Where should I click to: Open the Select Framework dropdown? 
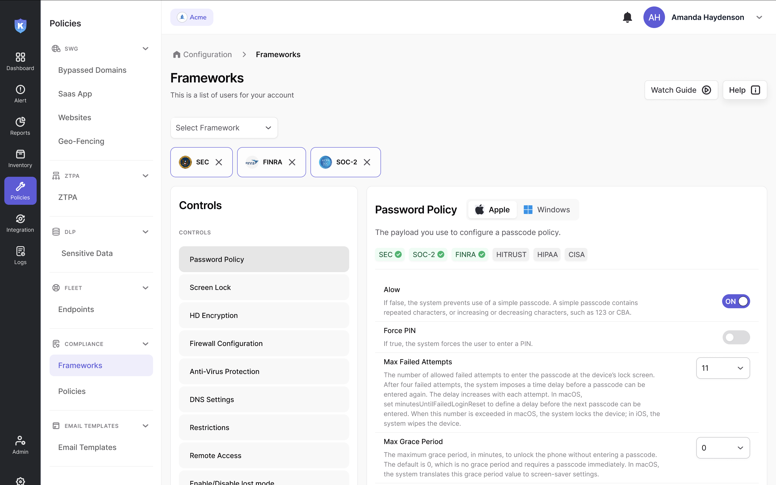click(x=224, y=128)
